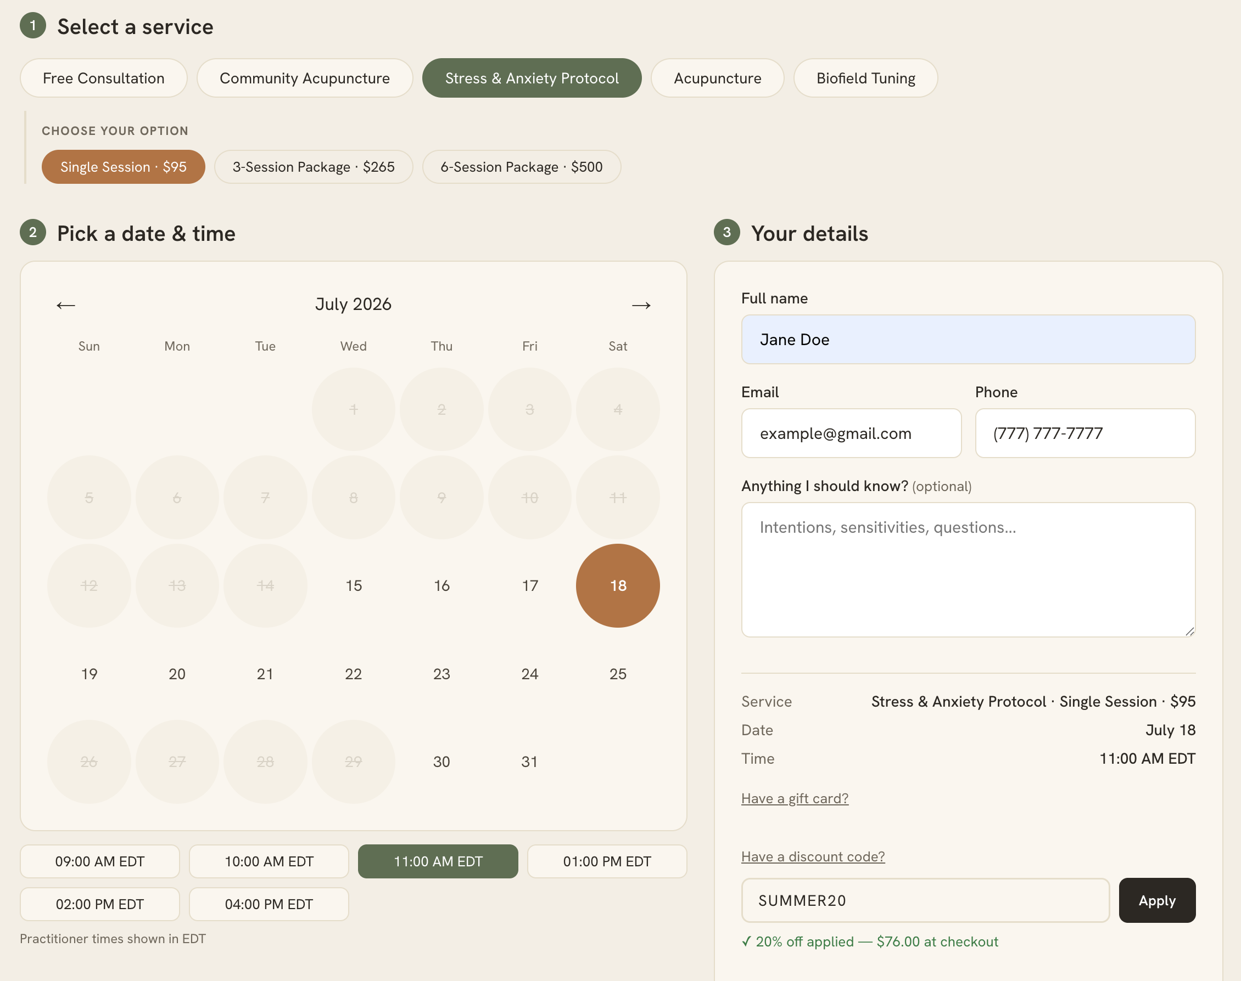Click the 'July 2026' month heading
Screen dimensions: 1241x981
[x=354, y=304]
